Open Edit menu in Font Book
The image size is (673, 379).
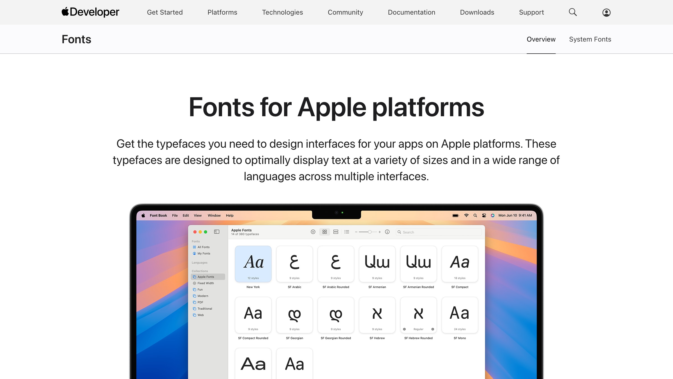tap(186, 215)
